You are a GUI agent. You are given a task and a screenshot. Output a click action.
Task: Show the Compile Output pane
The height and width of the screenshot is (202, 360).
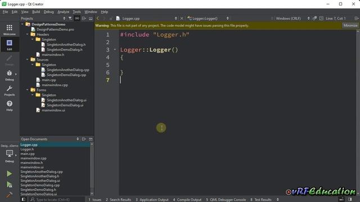[187, 200]
